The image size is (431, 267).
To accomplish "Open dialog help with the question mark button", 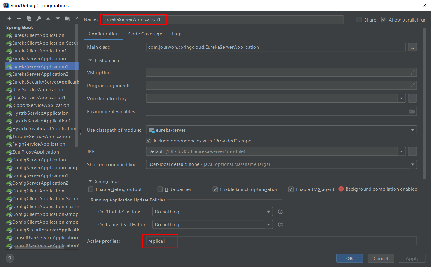I will [x=10, y=258].
